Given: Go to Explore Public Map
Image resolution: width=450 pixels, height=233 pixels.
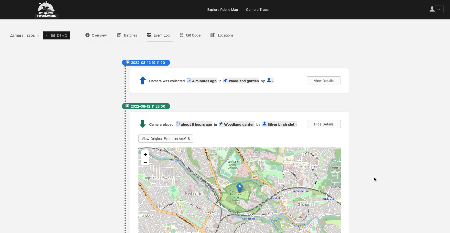Looking at the screenshot, I should (x=222, y=10).
